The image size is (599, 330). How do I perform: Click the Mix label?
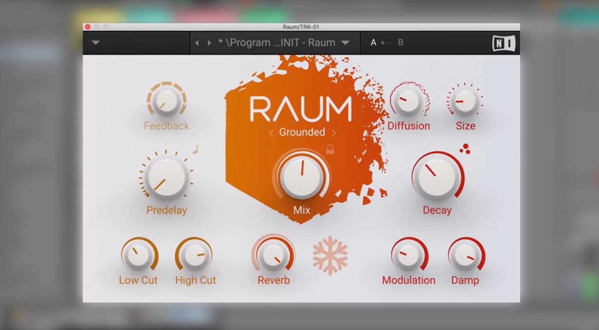(x=302, y=210)
